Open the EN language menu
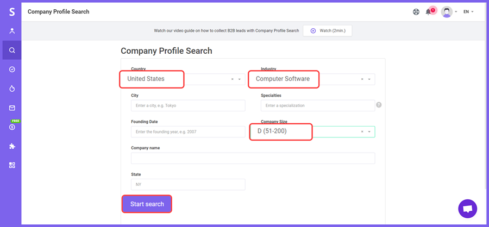This screenshot has width=489, height=227. (x=468, y=12)
